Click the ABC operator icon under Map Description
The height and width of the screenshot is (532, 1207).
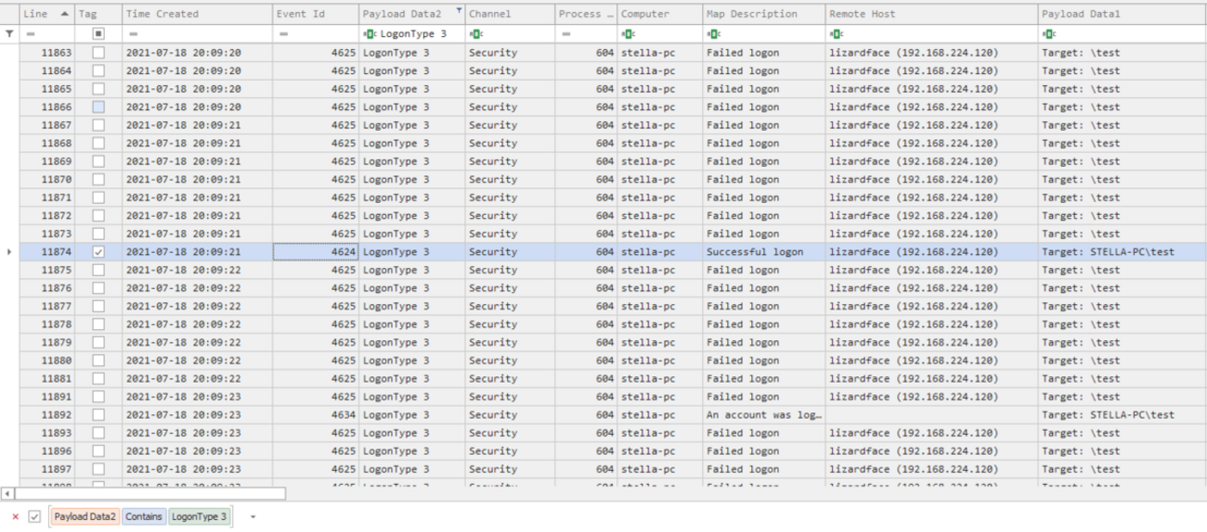coord(713,33)
